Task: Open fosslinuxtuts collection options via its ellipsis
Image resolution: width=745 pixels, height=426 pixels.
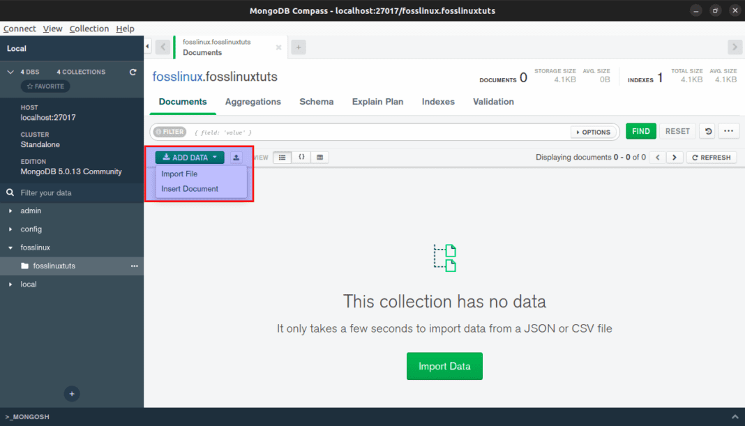Action: click(135, 266)
